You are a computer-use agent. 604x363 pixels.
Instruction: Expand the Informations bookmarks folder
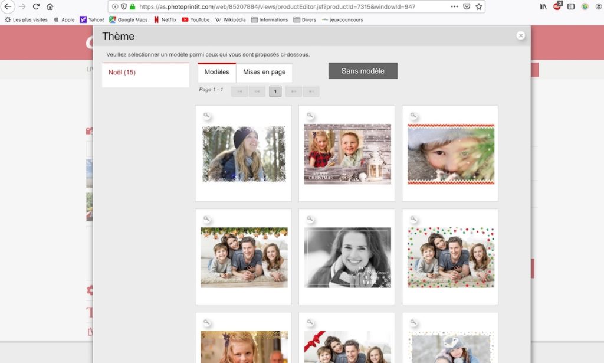click(269, 19)
